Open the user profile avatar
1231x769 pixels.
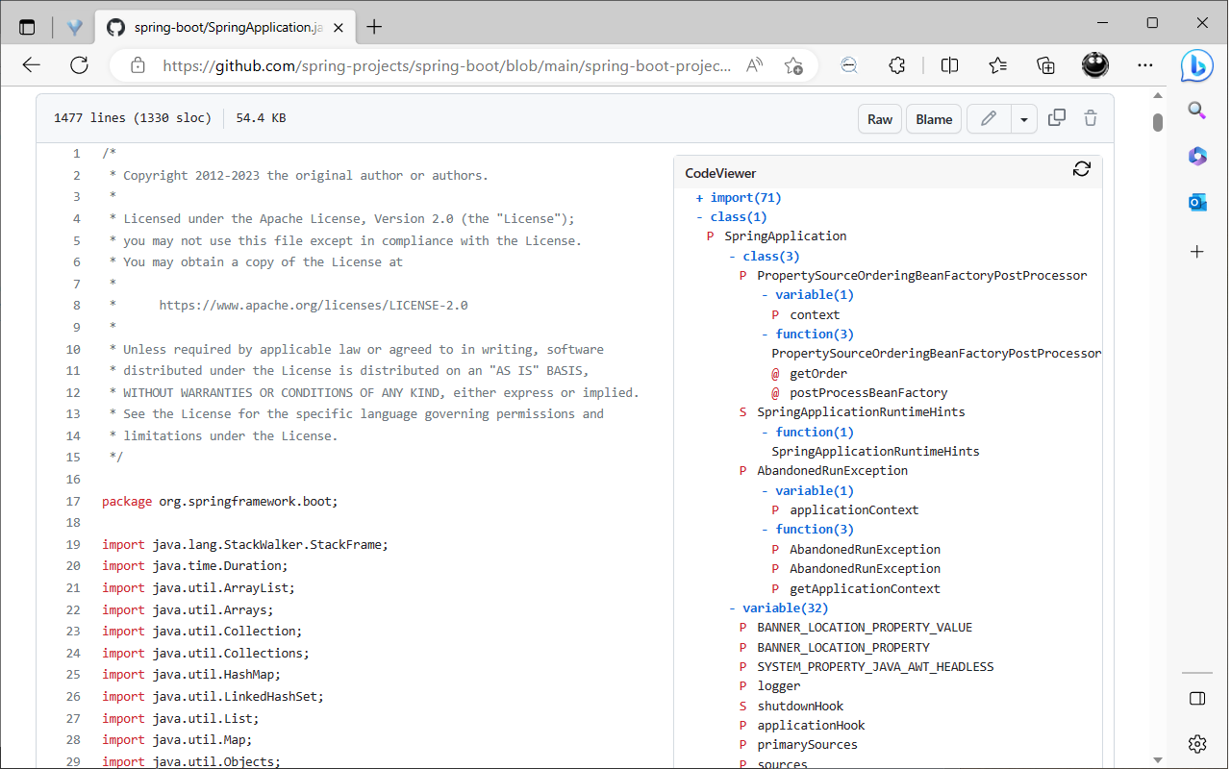coord(1095,65)
